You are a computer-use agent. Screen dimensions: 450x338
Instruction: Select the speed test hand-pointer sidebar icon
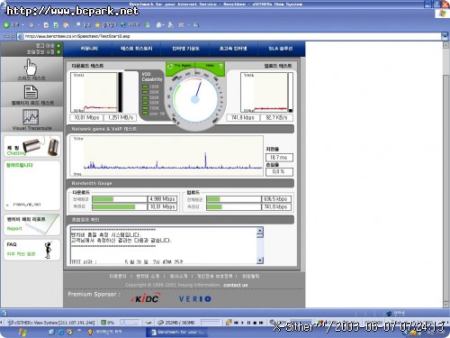31,67
